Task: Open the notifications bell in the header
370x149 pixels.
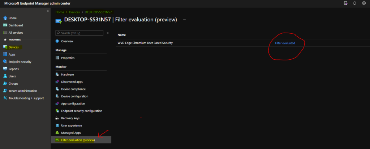Action: (x=355, y=3)
